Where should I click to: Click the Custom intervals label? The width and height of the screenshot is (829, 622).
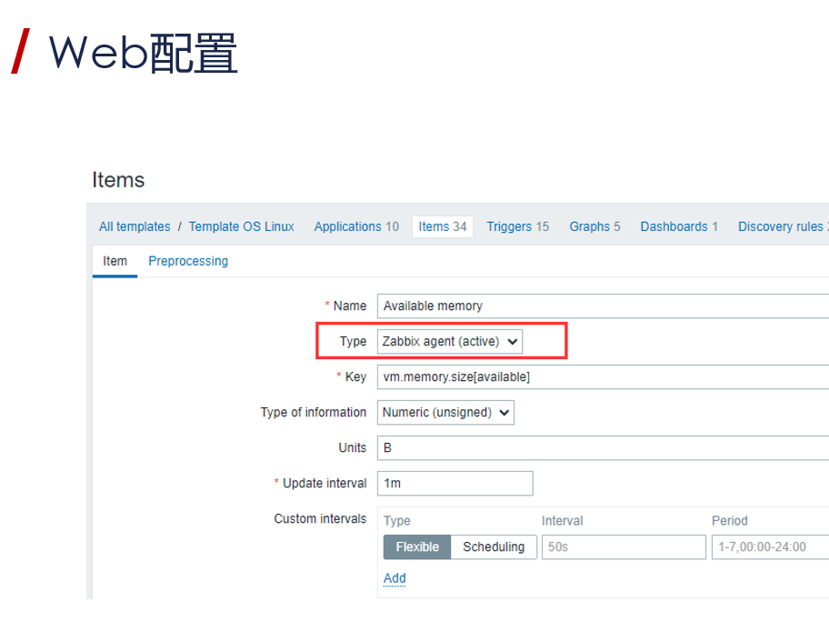[320, 519]
